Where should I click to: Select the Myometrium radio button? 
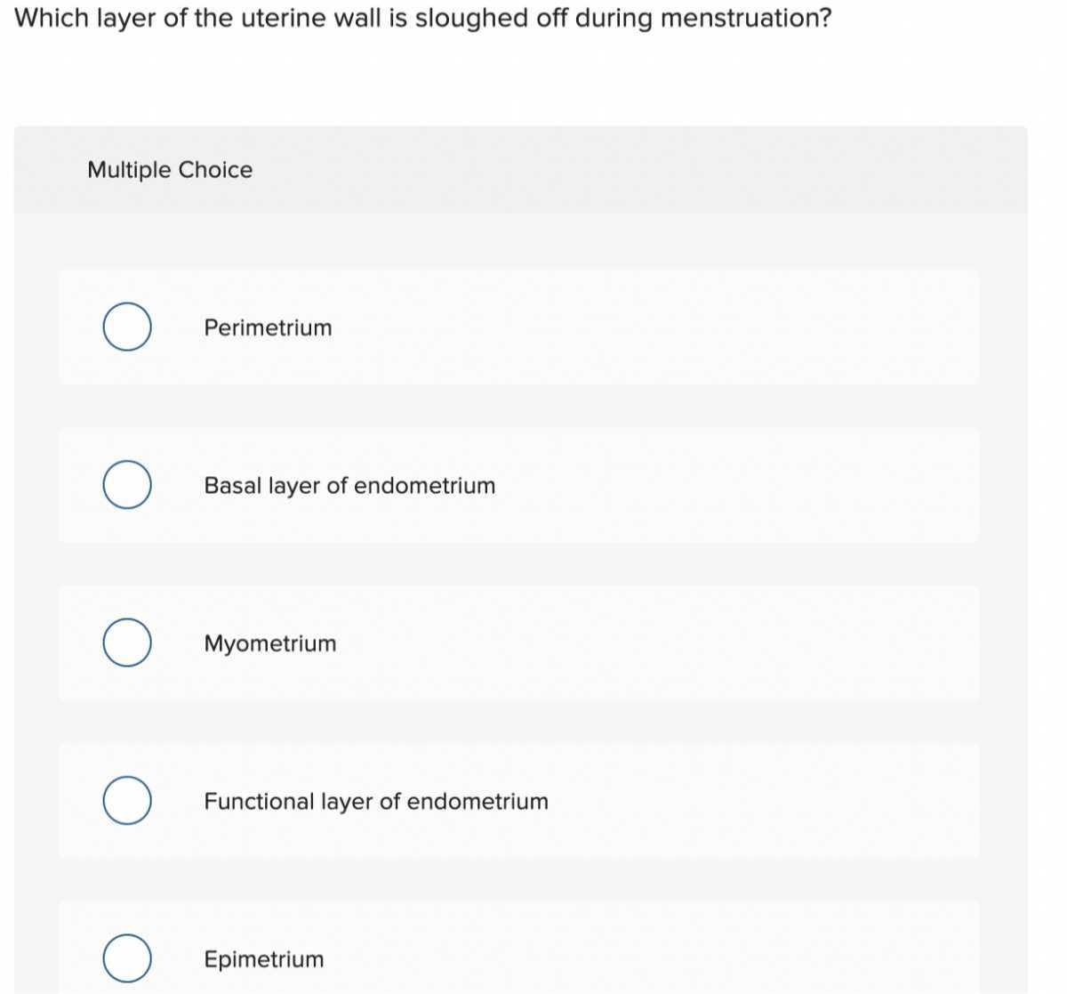coord(127,642)
